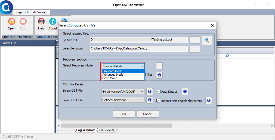Open the Deflect Encryption dropdown
The width and height of the screenshot is (275, 140).
click(x=123, y=100)
